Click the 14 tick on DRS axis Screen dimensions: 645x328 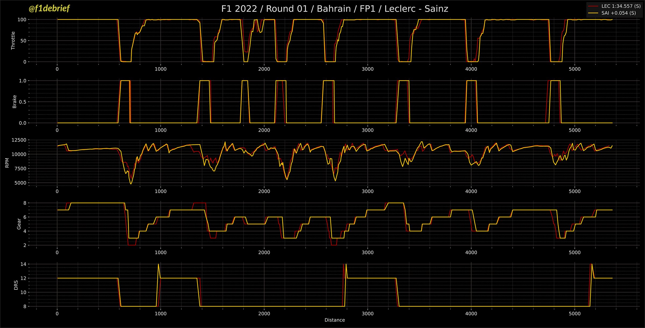23,264
